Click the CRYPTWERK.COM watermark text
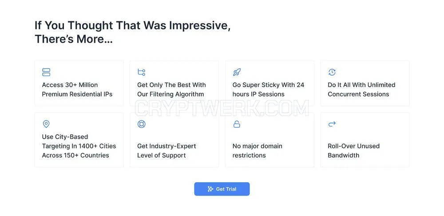Viewport: 444px width, 216px height. click(x=222, y=108)
